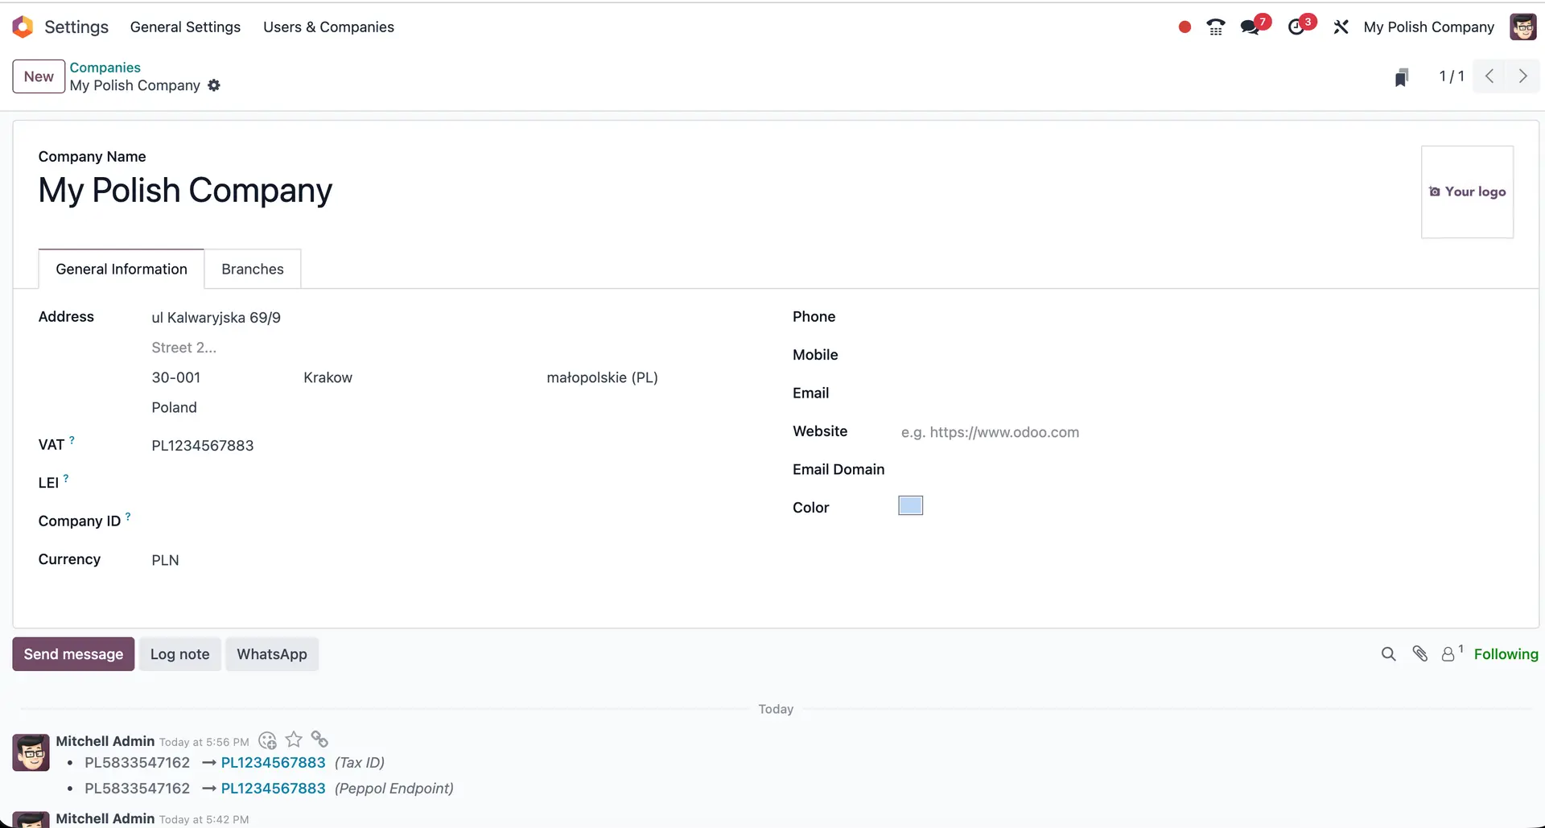Click the bookmark icon near pager

coord(1401,77)
